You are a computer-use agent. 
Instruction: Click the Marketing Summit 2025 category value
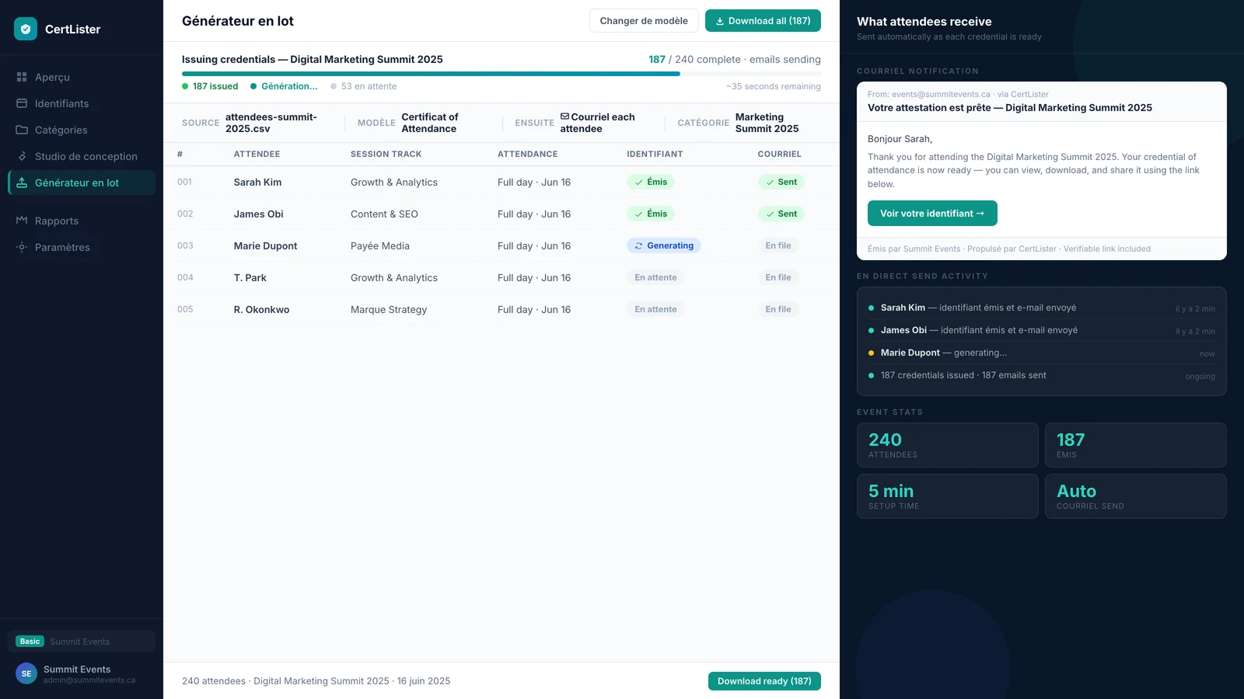point(767,123)
